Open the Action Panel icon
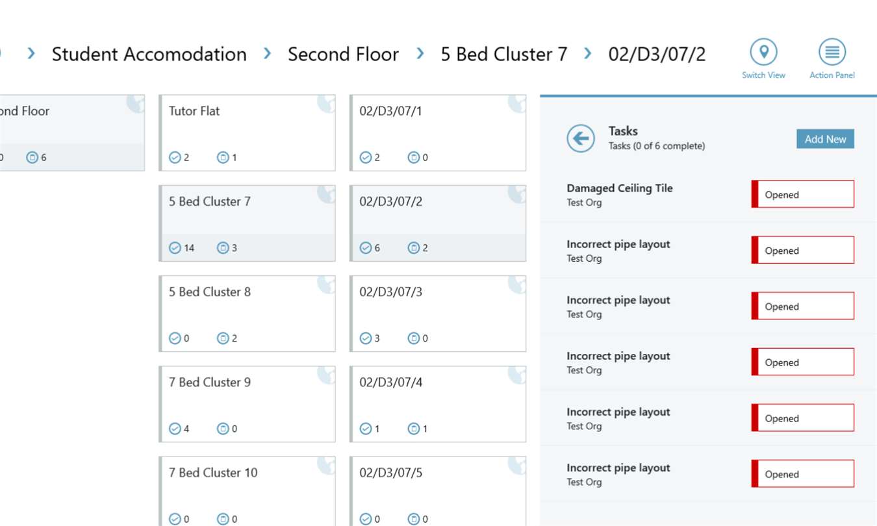The height and width of the screenshot is (526, 877). (832, 51)
